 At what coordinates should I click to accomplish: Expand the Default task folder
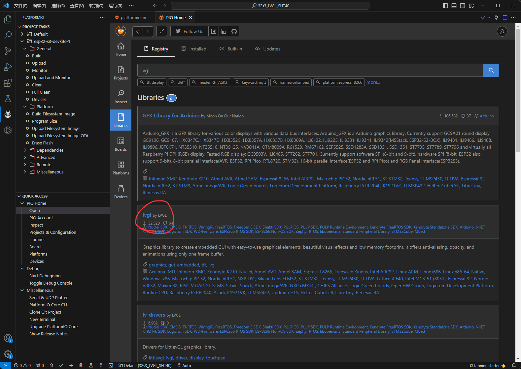click(22, 34)
